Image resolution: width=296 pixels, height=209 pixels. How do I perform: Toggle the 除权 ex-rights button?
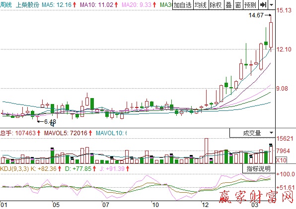click(x=216, y=5)
